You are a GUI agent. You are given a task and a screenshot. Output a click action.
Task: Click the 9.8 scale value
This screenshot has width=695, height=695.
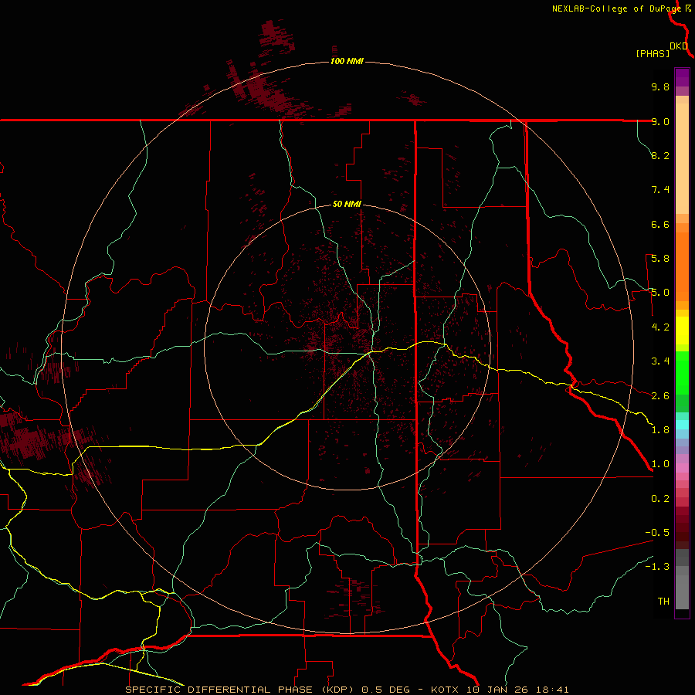pyautogui.click(x=660, y=86)
